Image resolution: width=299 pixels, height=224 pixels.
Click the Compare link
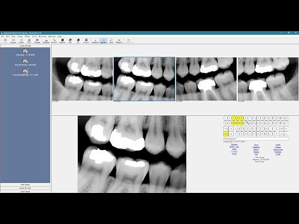[x=278, y=147]
